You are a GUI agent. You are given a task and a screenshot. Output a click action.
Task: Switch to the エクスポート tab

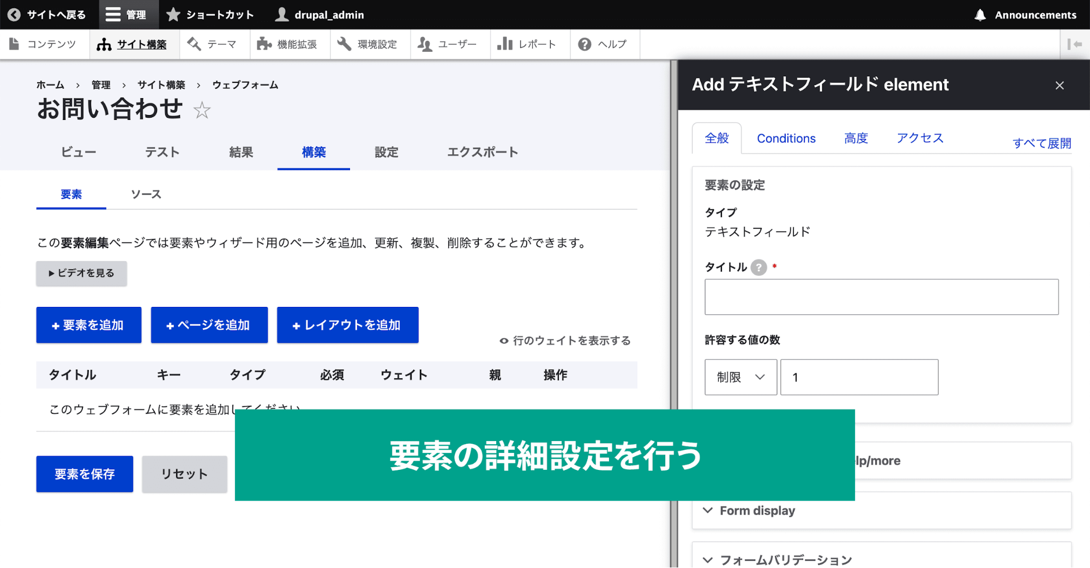[x=483, y=152]
